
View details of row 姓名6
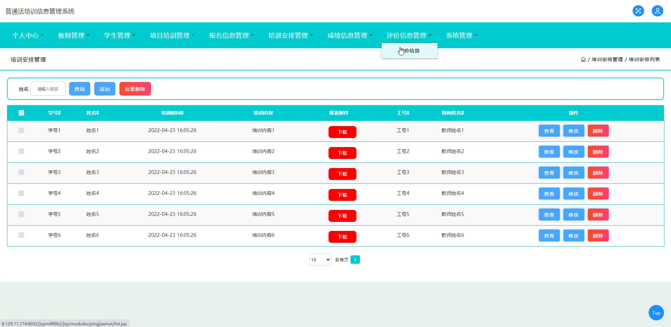tap(549, 236)
